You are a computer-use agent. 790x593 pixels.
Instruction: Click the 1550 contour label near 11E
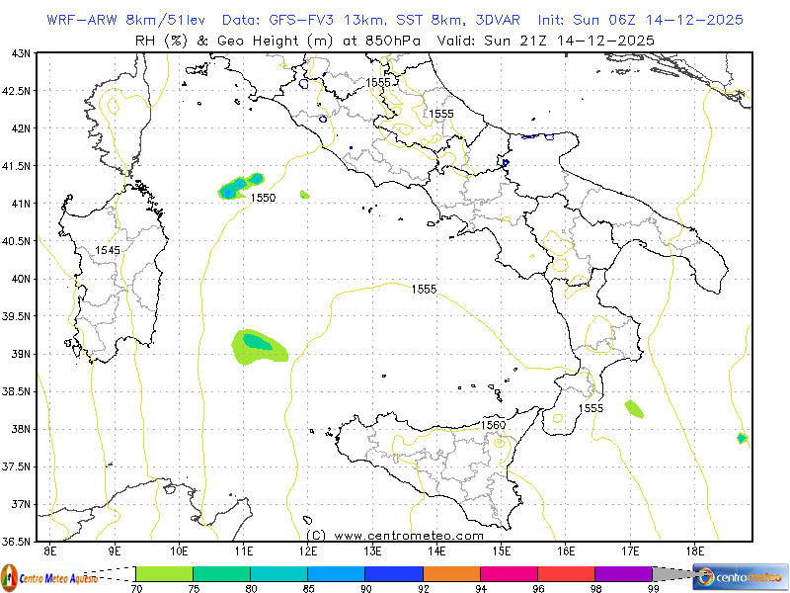263,199
